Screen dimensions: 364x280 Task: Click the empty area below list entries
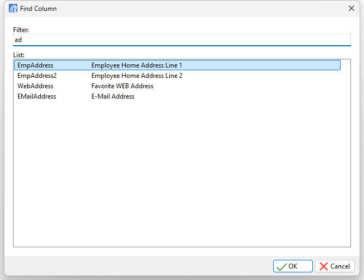(182, 174)
